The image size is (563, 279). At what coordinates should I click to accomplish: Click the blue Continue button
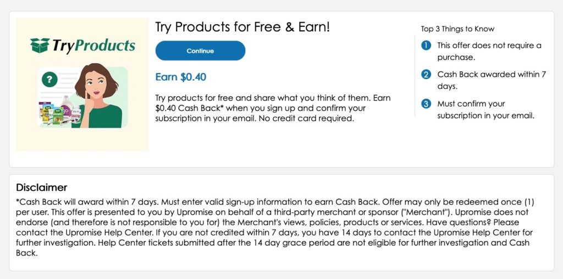pyautogui.click(x=200, y=51)
